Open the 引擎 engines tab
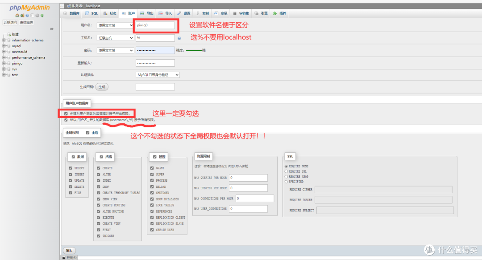Screen dimensions: 482x260 coord(261,13)
